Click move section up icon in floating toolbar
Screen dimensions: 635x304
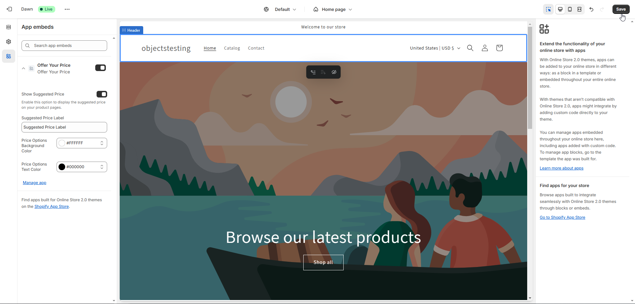pos(313,72)
